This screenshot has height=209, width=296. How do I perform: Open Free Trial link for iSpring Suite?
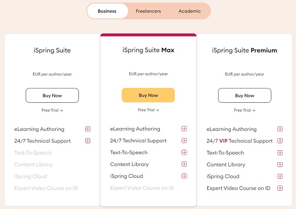coord(52,111)
